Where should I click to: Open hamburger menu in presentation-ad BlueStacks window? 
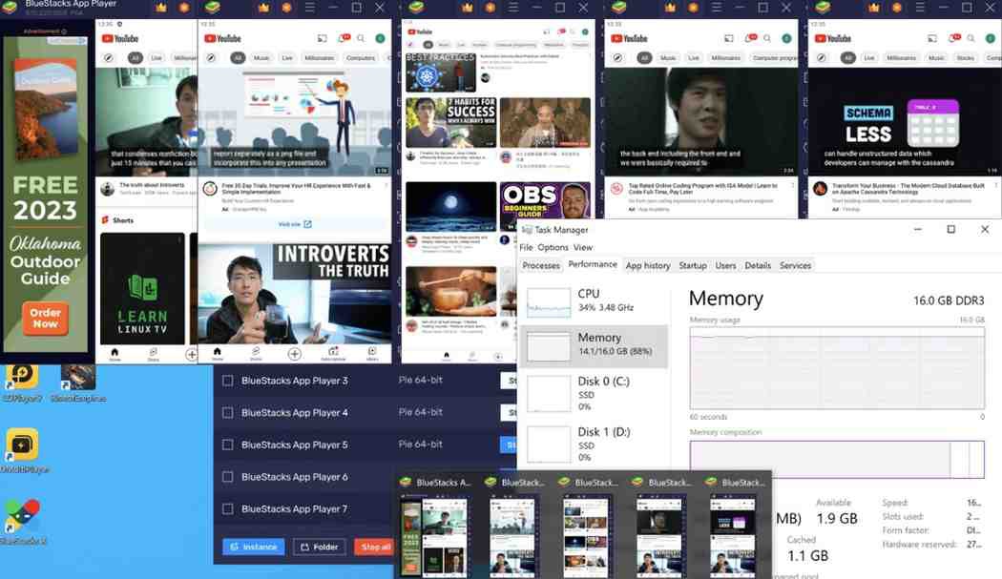coord(310,8)
